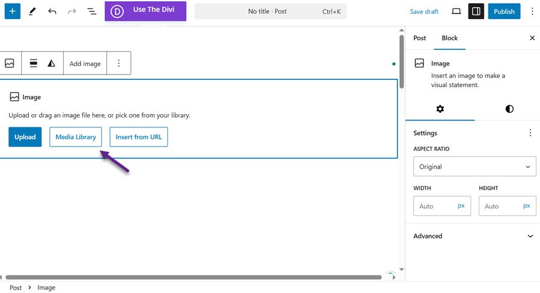Open the Aspect Ratio dropdown
The height and width of the screenshot is (293, 540).
tap(474, 167)
